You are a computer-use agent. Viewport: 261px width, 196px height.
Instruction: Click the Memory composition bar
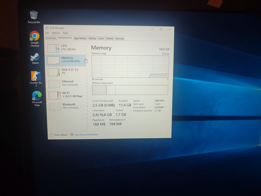click(x=130, y=90)
